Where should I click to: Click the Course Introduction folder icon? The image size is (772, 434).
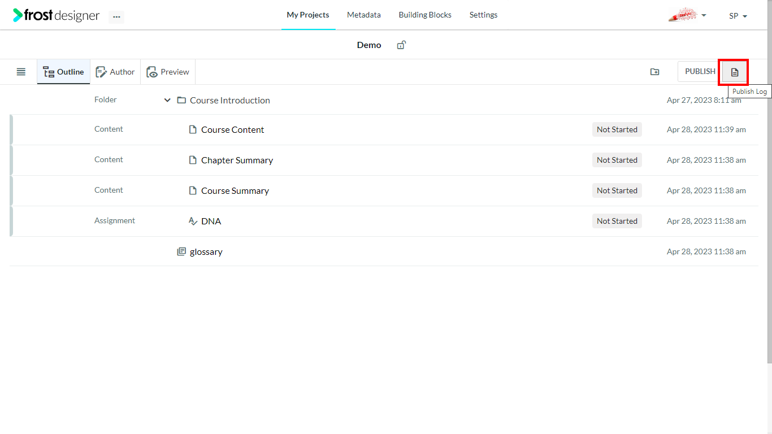[x=181, y=100]
